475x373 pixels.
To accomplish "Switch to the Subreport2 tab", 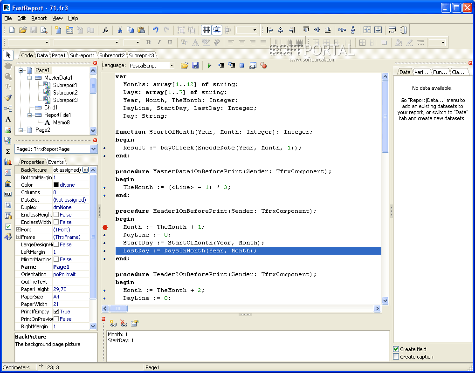I will point(112,55).
